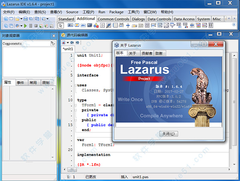Screen dimensions: 240x181
Task: Open the dropdown arrow beside Open folder icon
Action: click(x=22, y=19)
